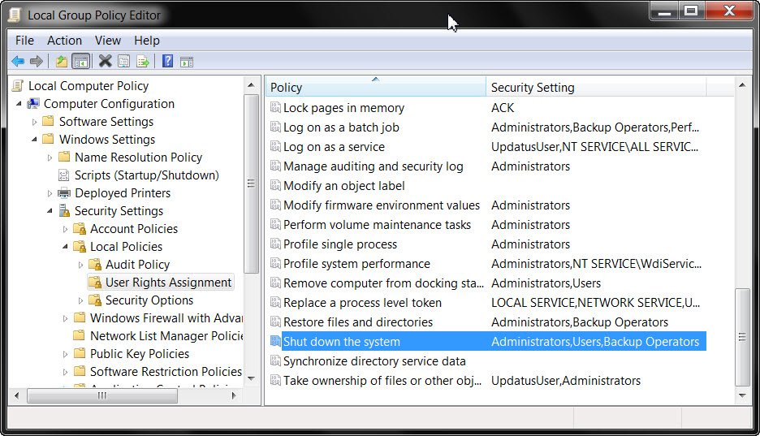This screenshot has width=760, height=436.
Task: Select Manage auditing and security log policy
Action: point(374,166)
